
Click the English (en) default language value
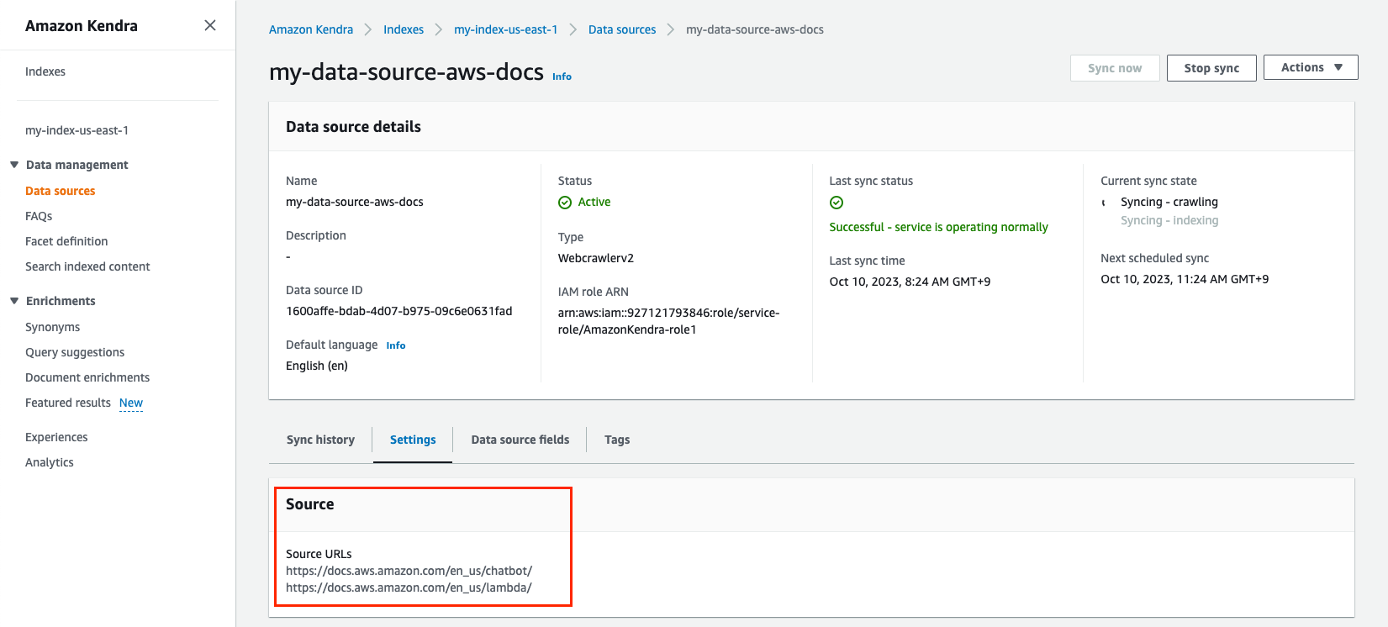pos(317,366)
